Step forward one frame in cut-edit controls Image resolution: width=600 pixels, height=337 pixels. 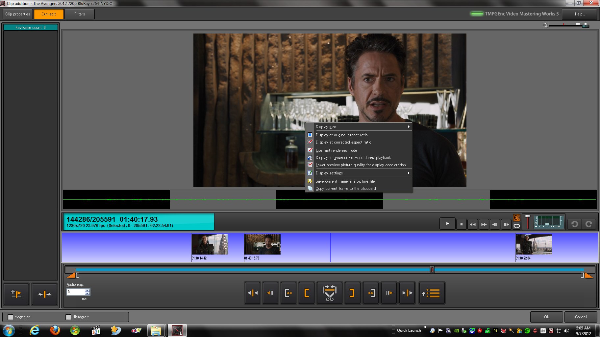[x=389, y=293]
